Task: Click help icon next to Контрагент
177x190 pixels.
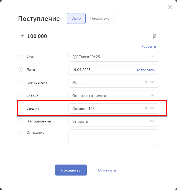Action: tap(20, 82)
